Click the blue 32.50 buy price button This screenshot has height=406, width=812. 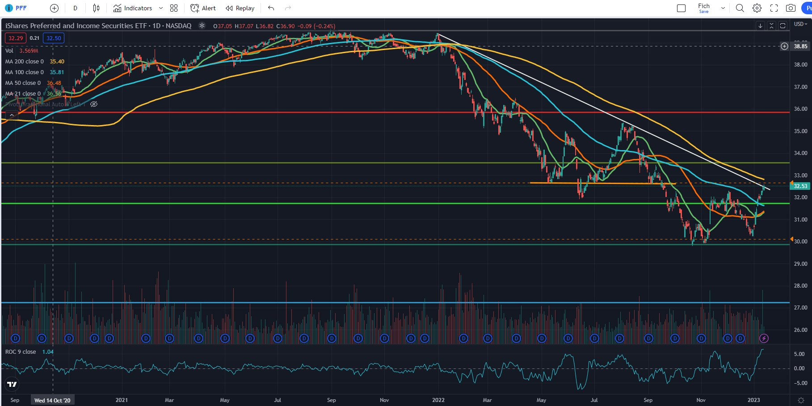(54, 38)
